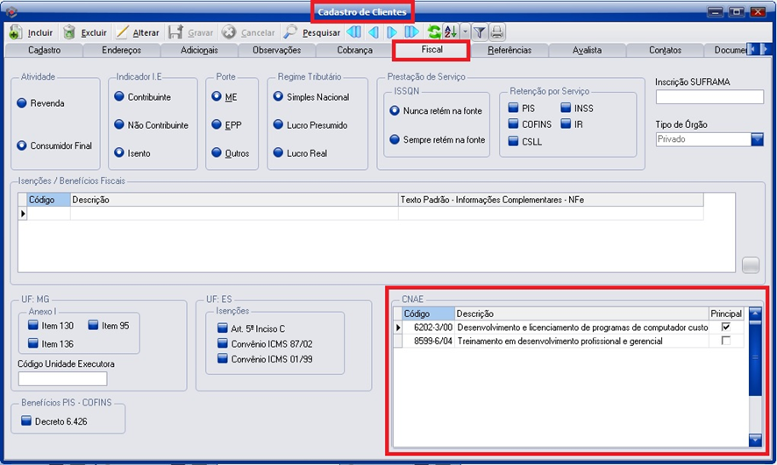Viewport: 777px width, 465px height.
Task: Choose Simples Nacional tax regime
Action: point(279,97)
